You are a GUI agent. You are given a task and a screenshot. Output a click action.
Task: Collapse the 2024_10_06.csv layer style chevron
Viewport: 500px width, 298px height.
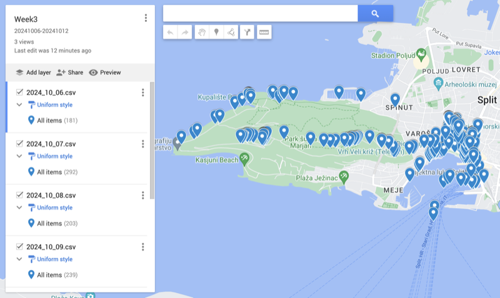(19, 105)
